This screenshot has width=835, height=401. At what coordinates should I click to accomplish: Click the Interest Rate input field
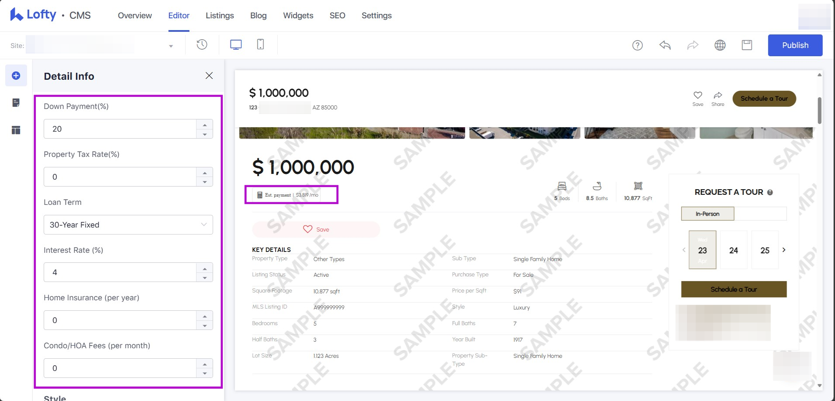tap(120, 272)
